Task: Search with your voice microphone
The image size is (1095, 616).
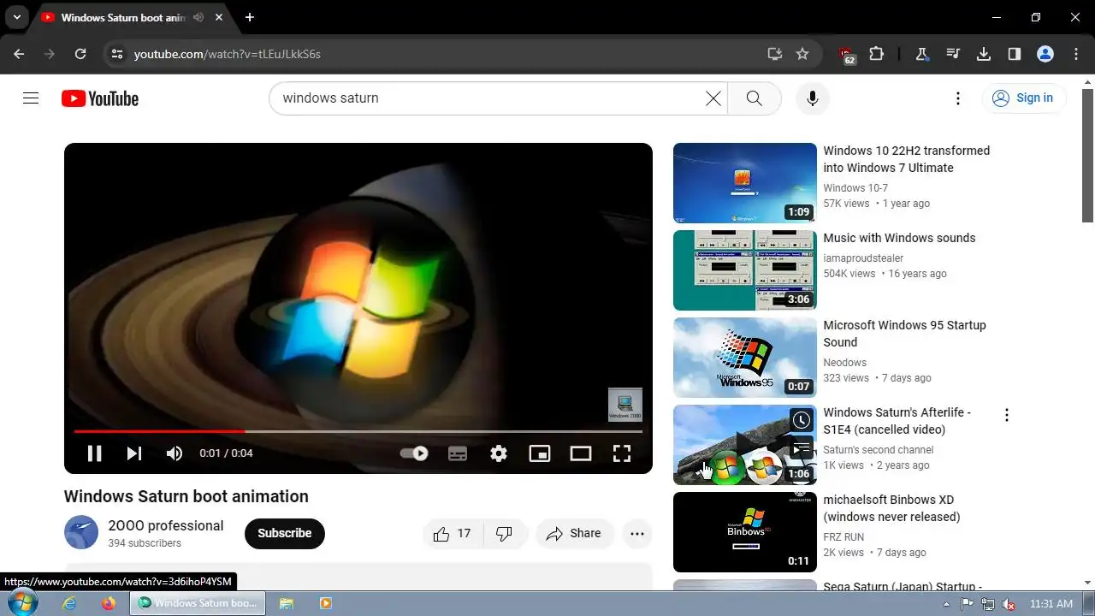Action: [x=813, y=98]
